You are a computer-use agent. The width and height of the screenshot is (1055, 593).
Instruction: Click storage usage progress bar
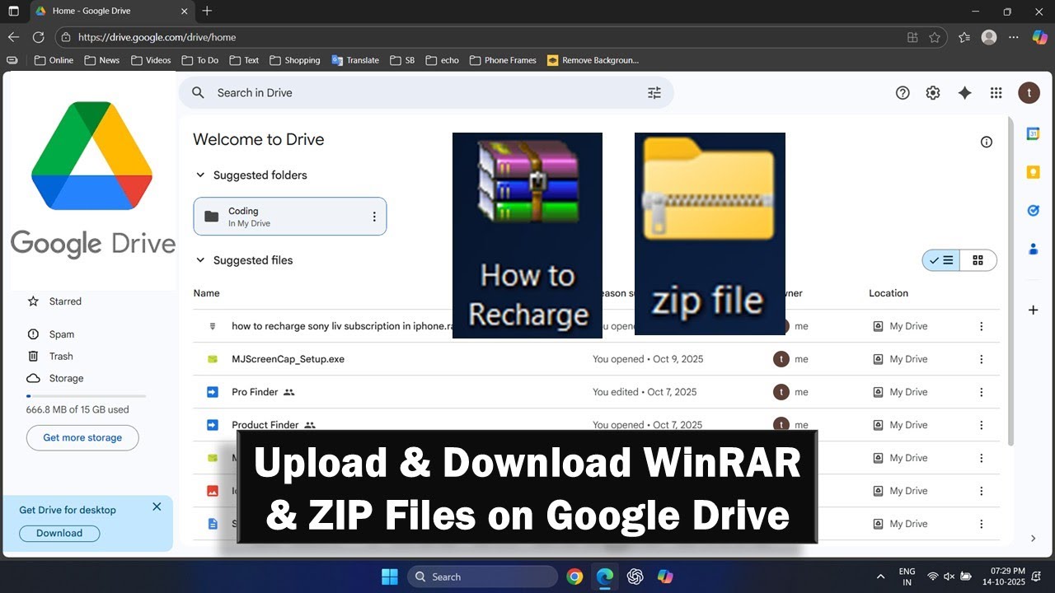tap(87, 396)
